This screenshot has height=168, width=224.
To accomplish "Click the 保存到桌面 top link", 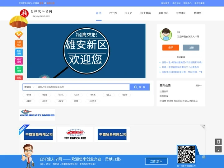I will click(x=199, y=3).
